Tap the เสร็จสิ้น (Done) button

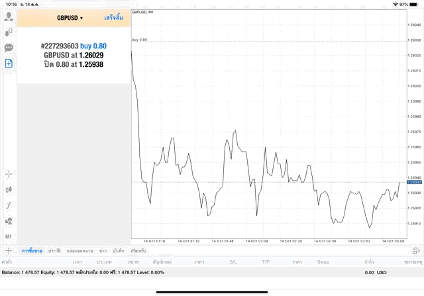tap(113, 18)
